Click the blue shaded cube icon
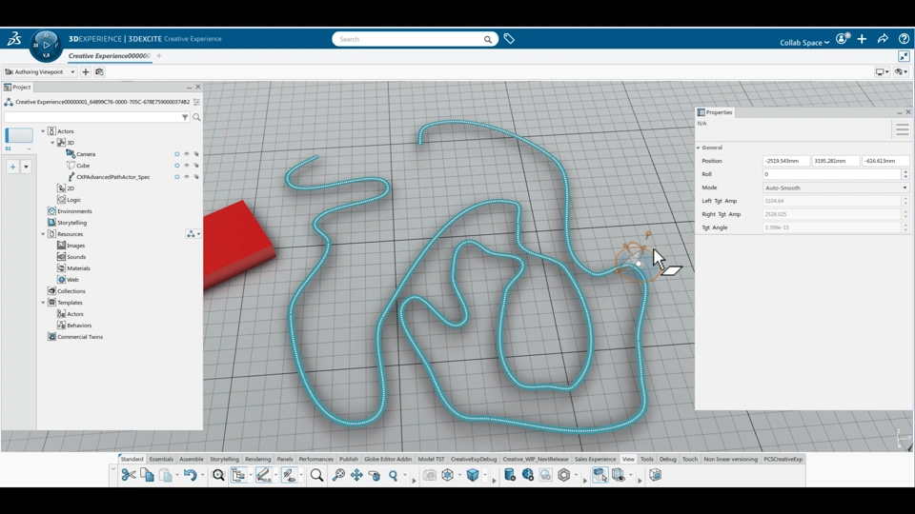Viewport: 915px width, 514px height. tap(473, 475)
